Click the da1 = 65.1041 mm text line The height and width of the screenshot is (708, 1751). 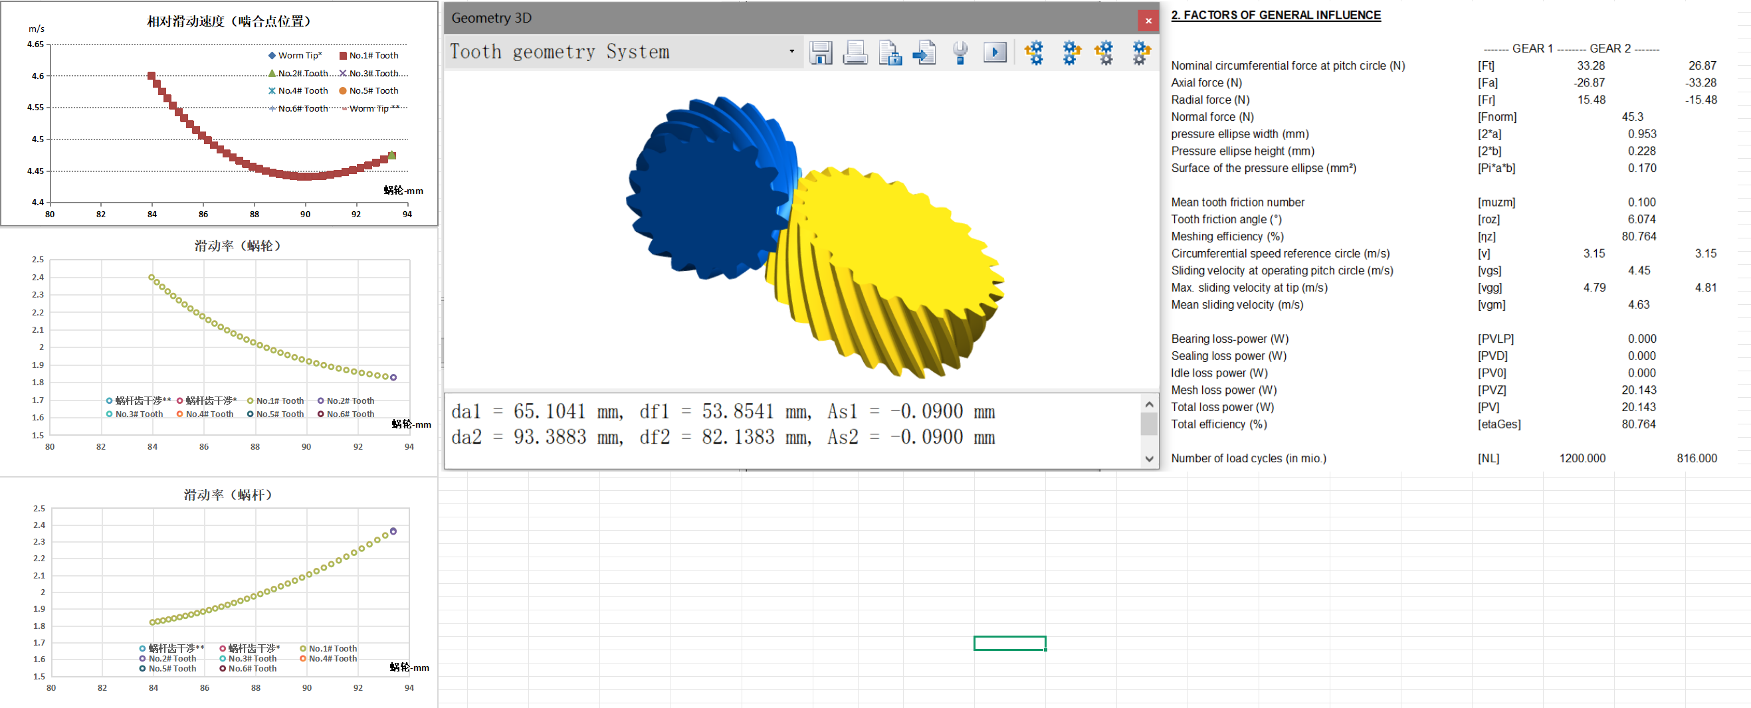[722, 412]
